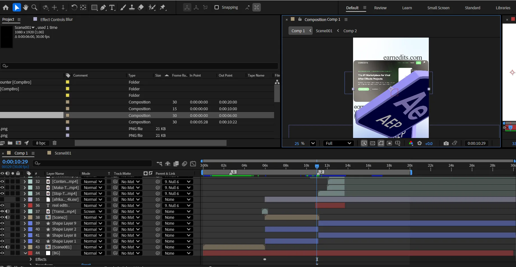Select the Puppet Pin tool

[163, 8]
